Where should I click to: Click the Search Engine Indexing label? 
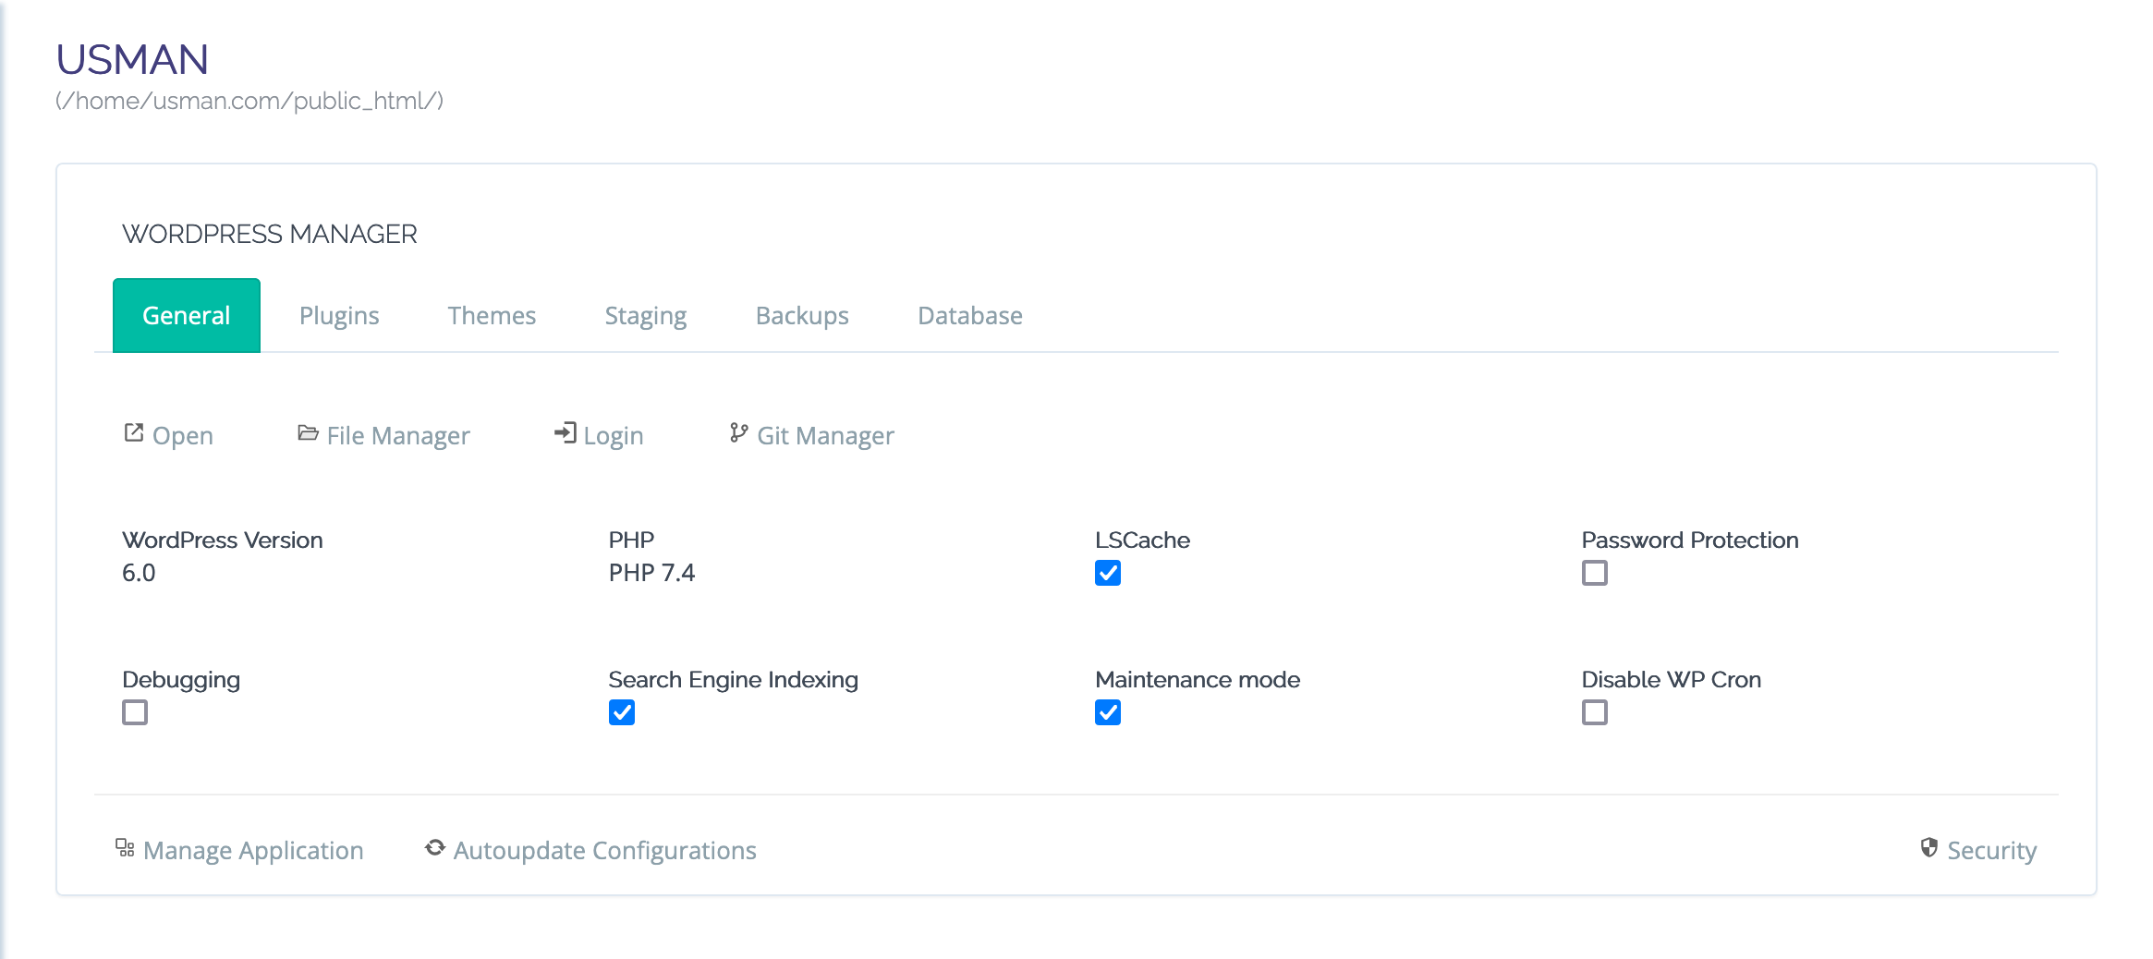734,680
